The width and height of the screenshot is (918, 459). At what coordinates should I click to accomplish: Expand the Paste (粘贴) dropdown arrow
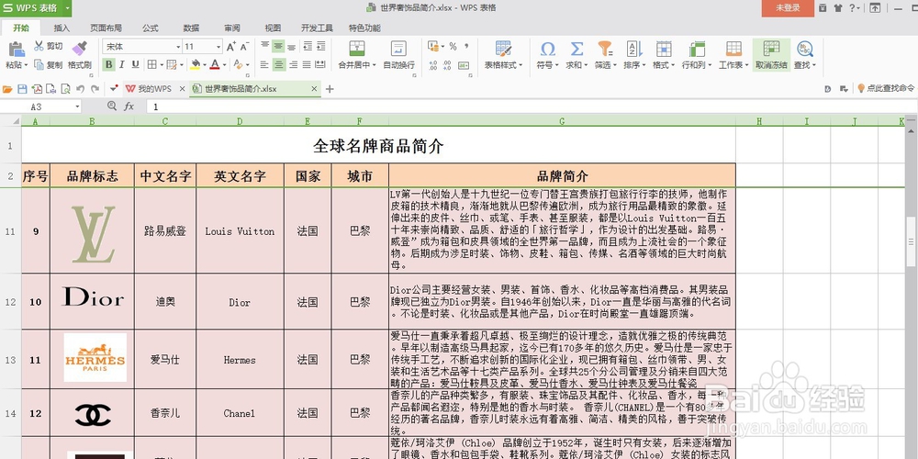[25, 65]
